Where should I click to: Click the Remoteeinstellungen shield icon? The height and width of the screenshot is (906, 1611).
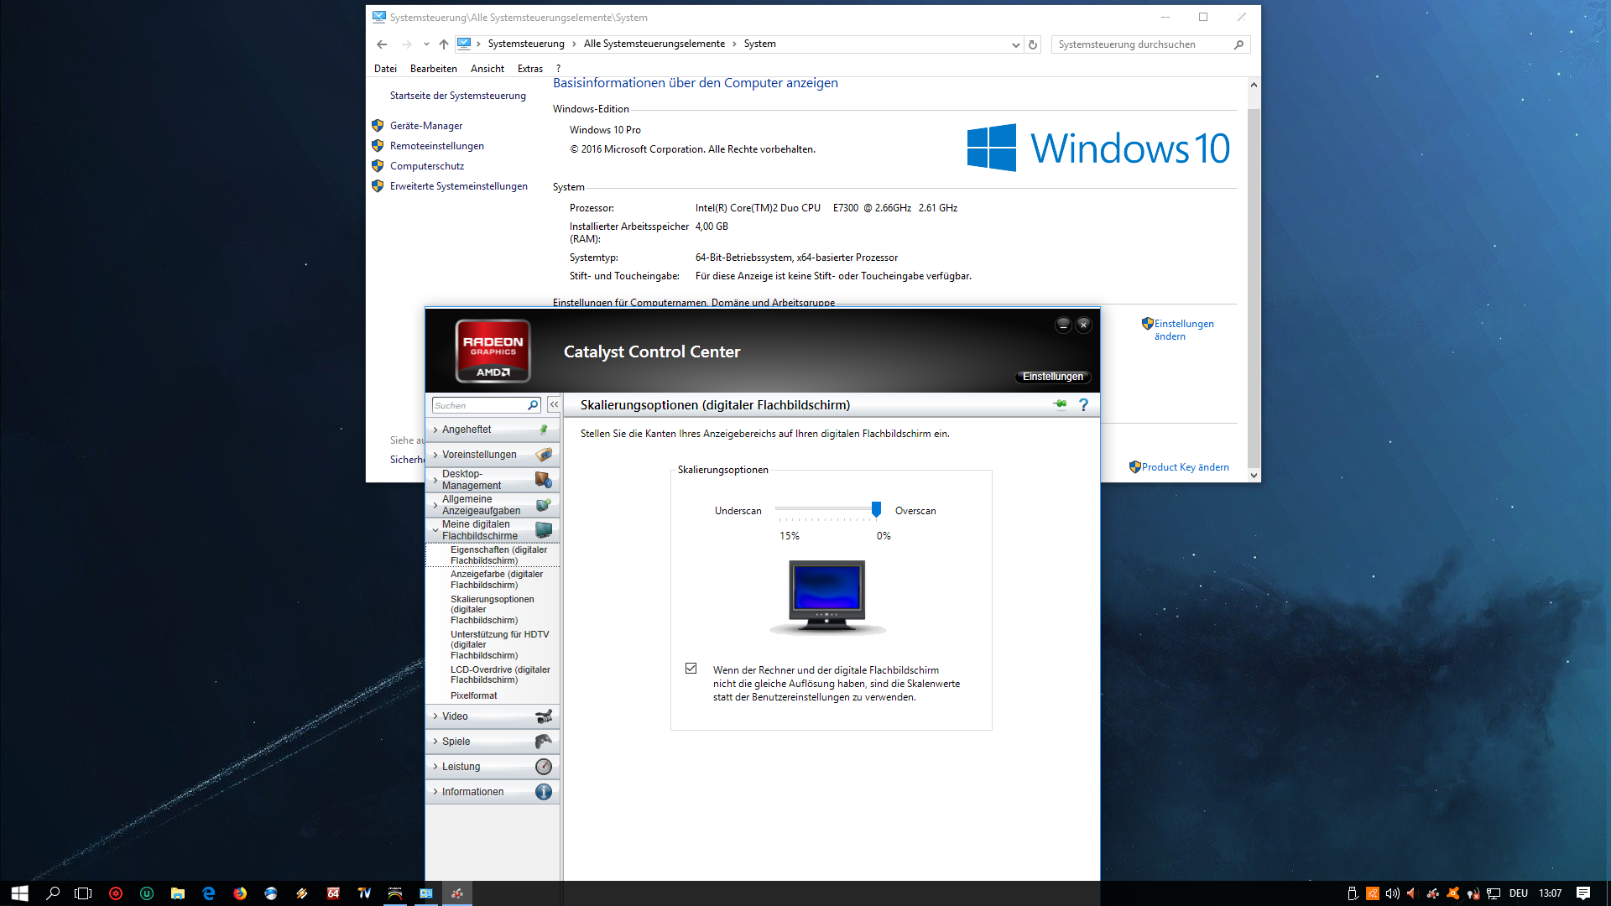[x=378, y=146]
